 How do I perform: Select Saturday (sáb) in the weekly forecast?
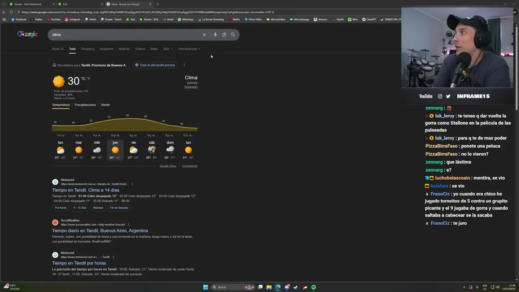pyautogui.click(x=152, y=150)
